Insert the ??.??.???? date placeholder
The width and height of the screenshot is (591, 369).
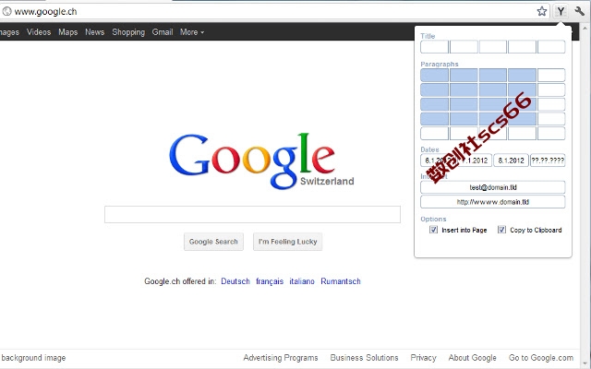tap(548, 161)
